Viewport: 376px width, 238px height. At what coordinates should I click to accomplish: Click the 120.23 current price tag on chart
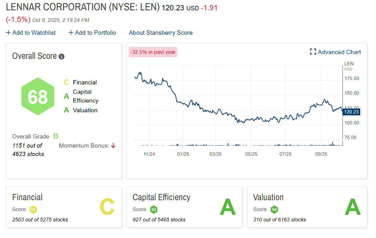pos(352,112)
